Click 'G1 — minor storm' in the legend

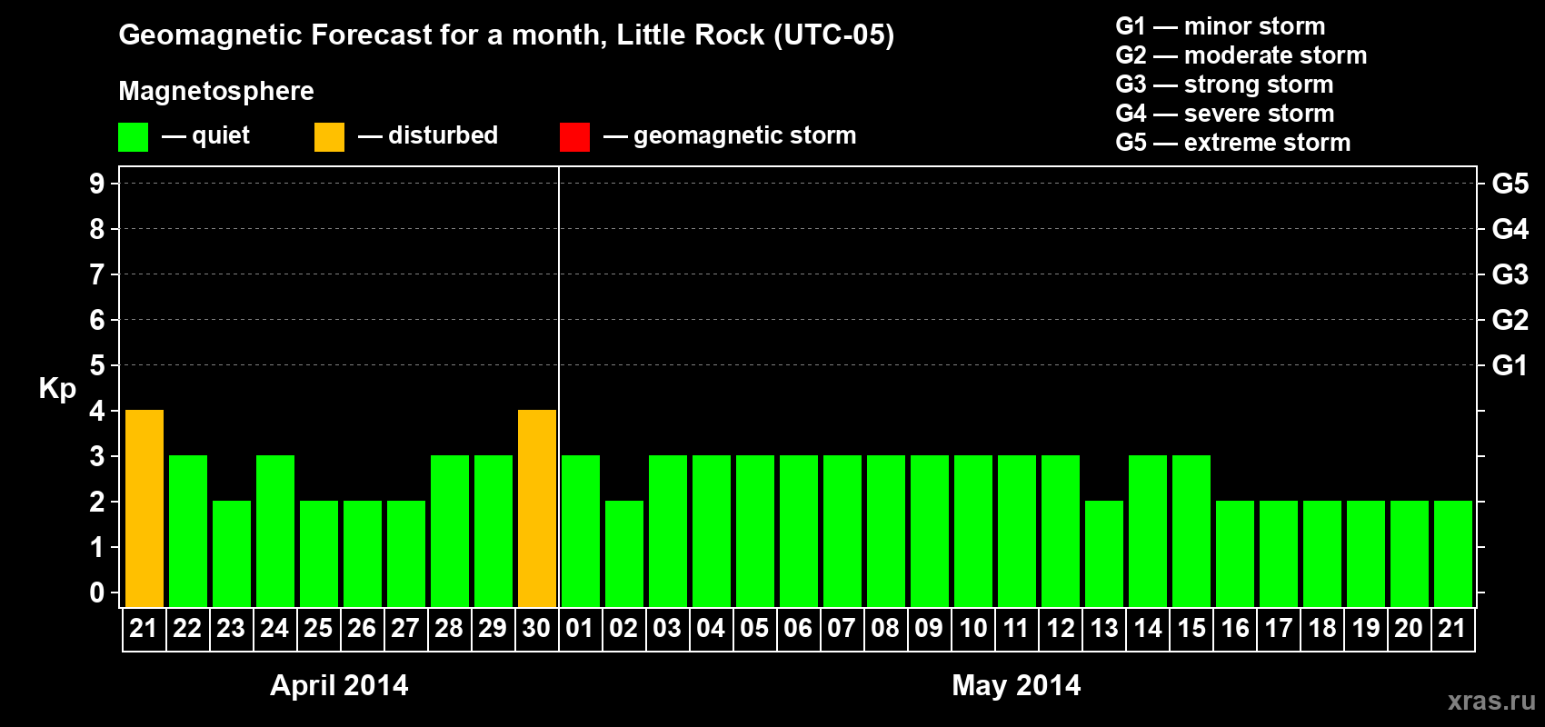click(x=1221, y=26)
